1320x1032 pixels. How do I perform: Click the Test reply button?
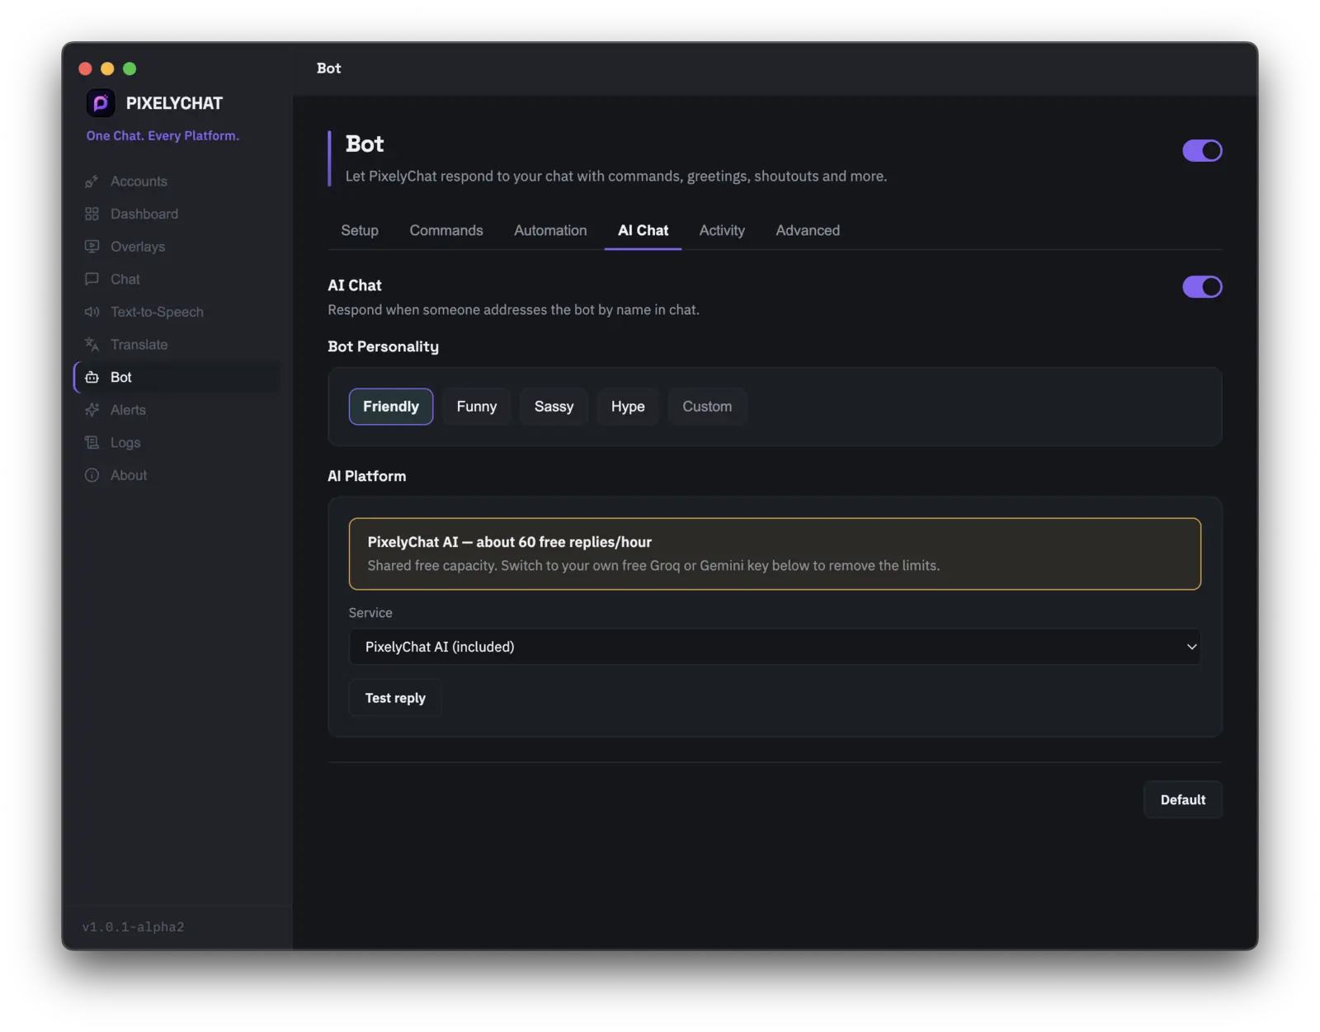[x=395, y=698]
